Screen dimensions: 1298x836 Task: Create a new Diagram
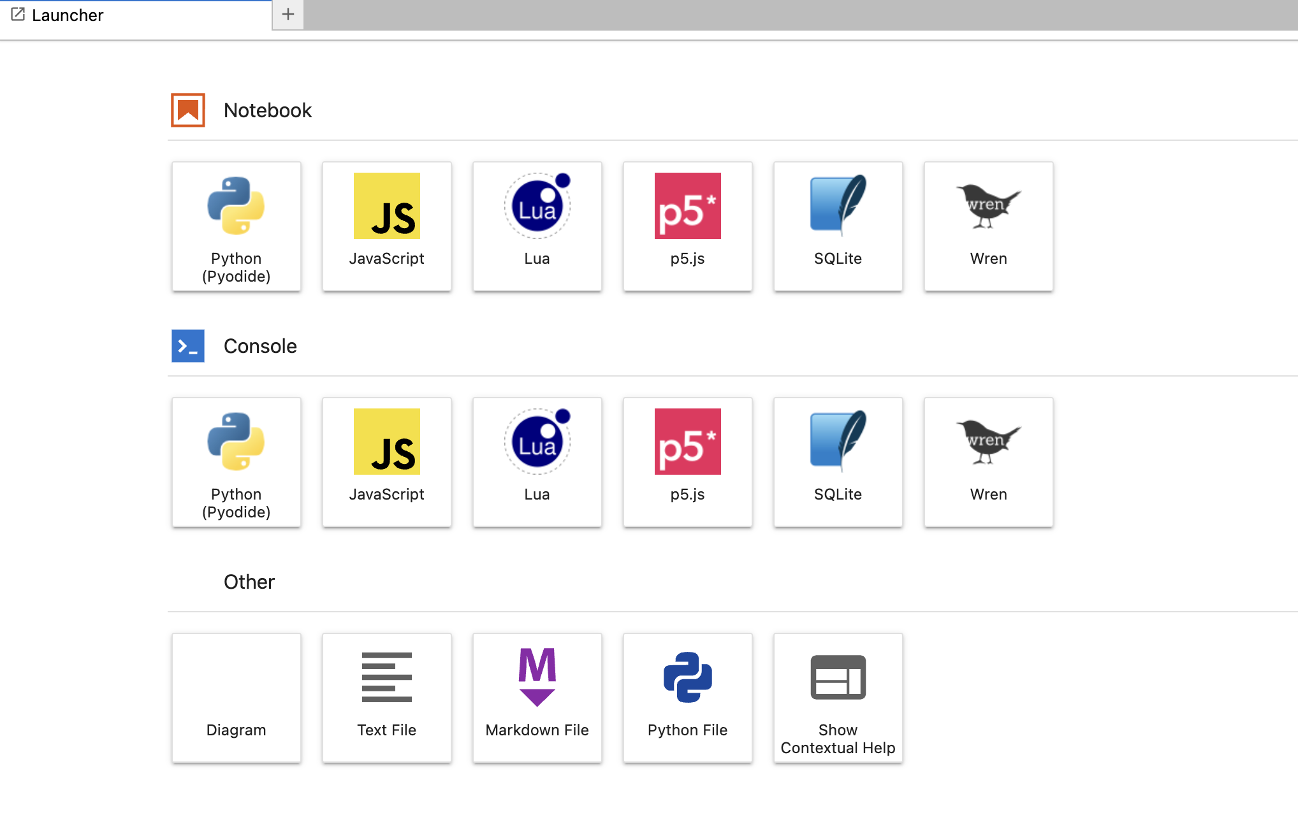tap(236, 698)
